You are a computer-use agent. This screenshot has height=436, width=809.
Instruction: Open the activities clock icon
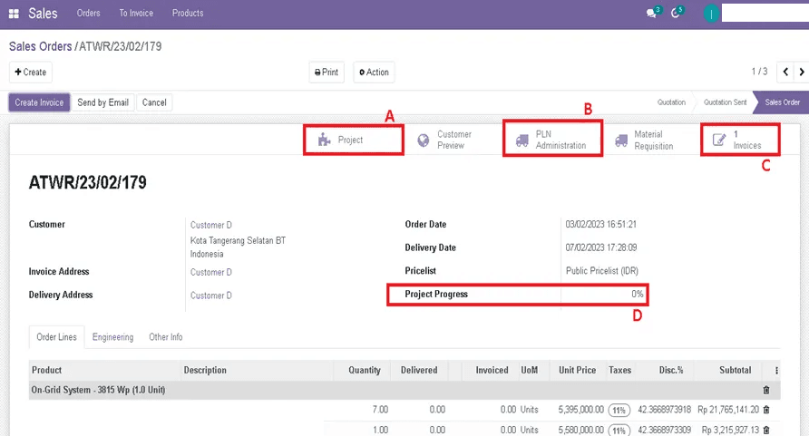[x=677, y=14]
